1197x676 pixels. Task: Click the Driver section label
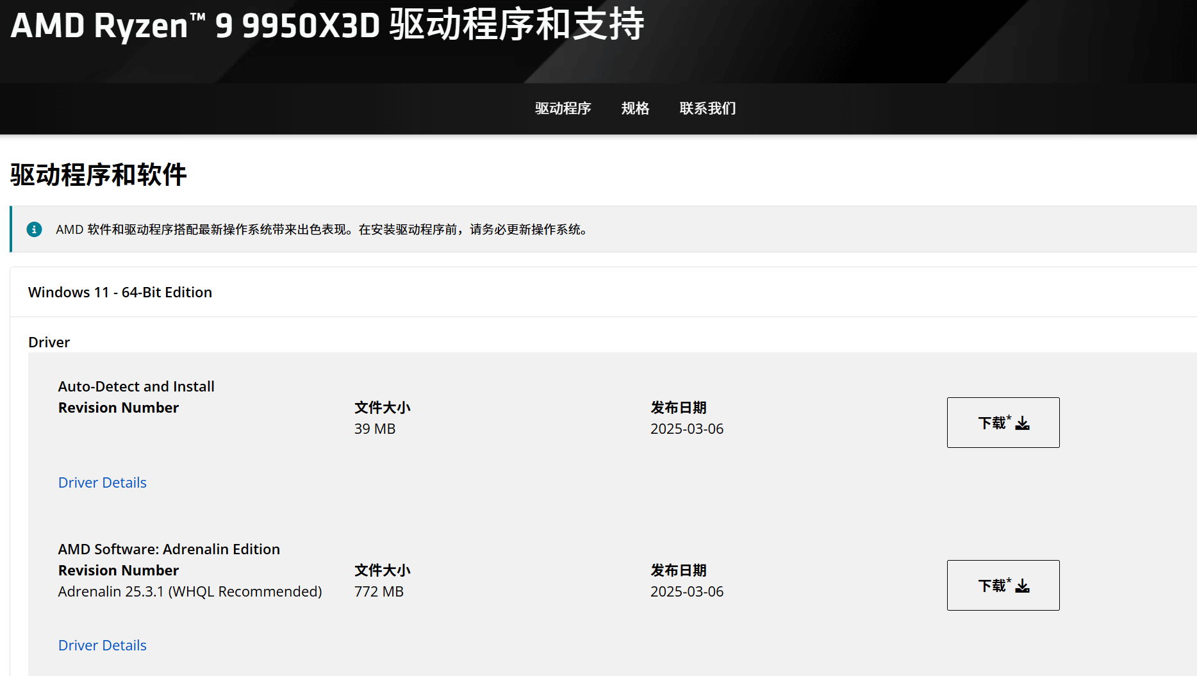(x=49, y=342)
